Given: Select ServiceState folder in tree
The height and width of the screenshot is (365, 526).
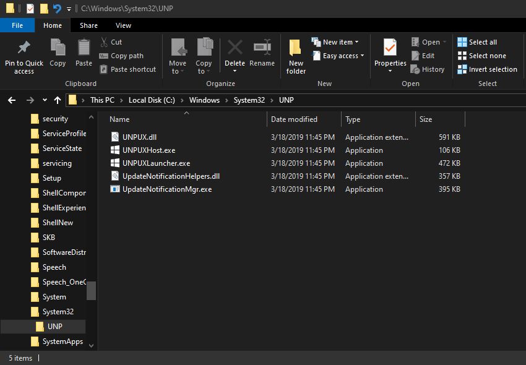Looking at the screenshot, I should (62, 148).
